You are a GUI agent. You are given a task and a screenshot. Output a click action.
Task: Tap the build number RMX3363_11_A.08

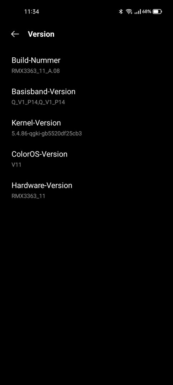36,71
